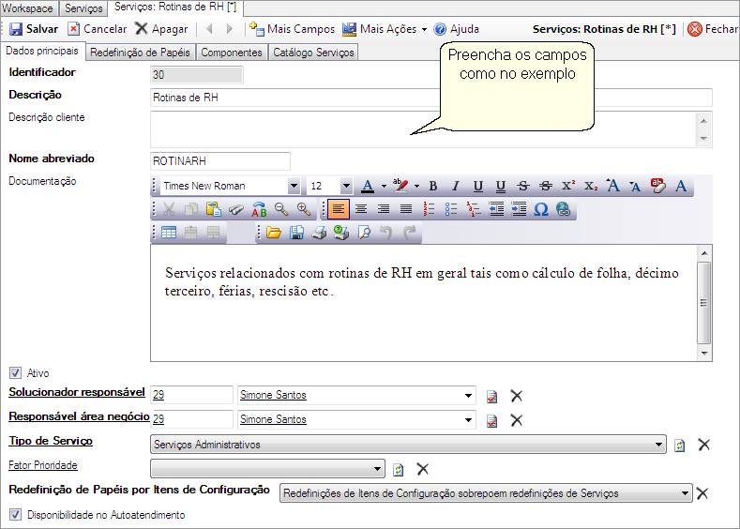This screenshot has width=740, height=529.
Task: Click the Bold formatting icon
Action: click(x=432, y=186)
